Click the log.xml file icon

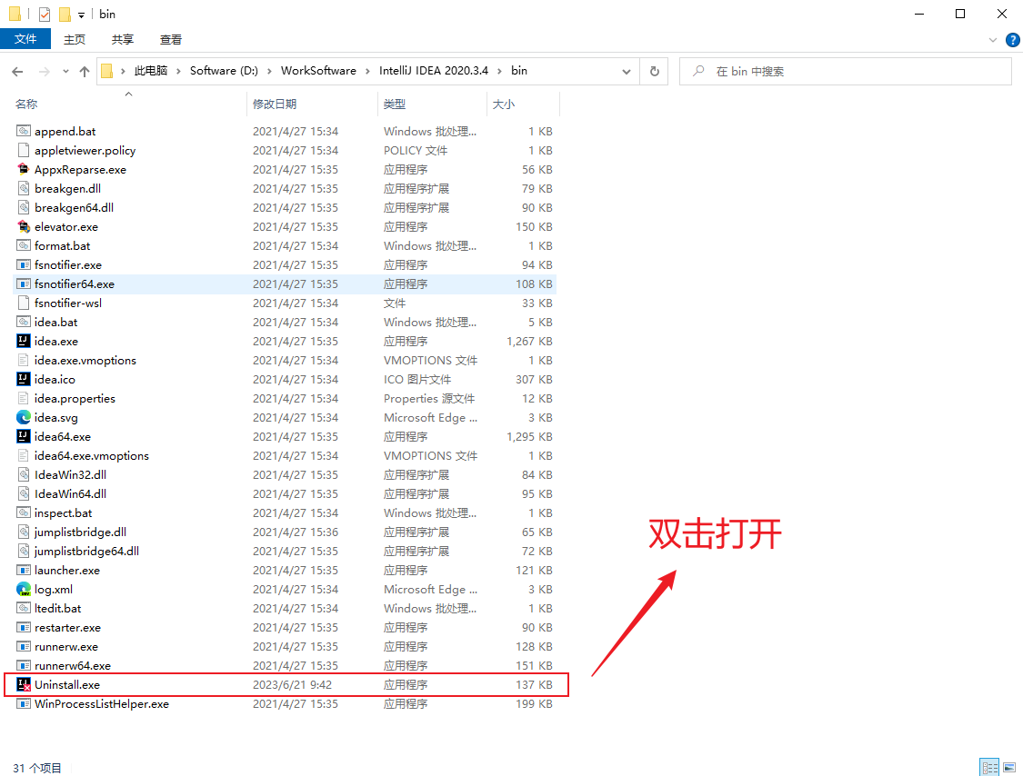(x=24, y=590)
